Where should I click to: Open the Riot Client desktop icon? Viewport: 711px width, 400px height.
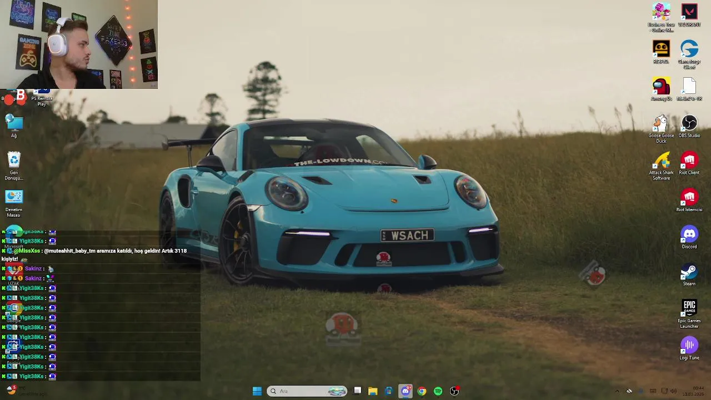(x=689, y=163)
